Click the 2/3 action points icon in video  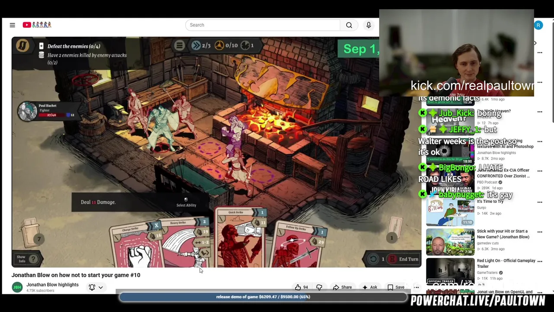tap(196, 45)
